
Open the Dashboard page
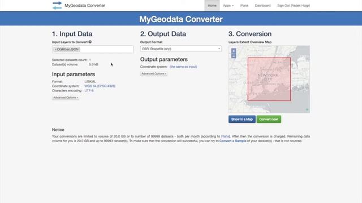262,6
